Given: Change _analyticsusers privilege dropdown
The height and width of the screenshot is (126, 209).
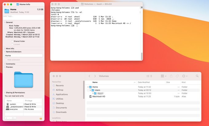Looking at the screenshot, I should pos(30,107).
